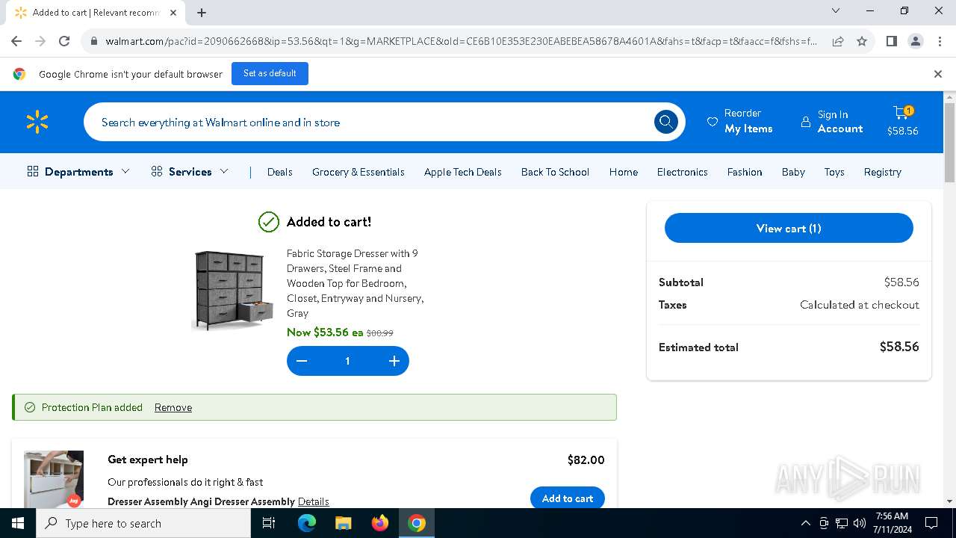Click the Walmart spark logo
The image size is (956, 538).
(x=37, y=122)
